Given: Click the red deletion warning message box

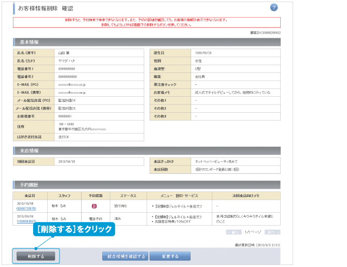Looking at the screenshot, I should coord(147,22).
